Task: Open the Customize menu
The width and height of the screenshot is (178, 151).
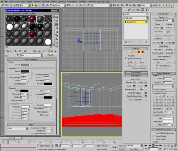Action: click(92, 2)
